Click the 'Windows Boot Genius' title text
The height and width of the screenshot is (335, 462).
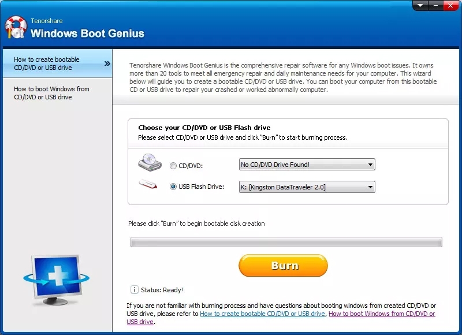coord(88,33)
